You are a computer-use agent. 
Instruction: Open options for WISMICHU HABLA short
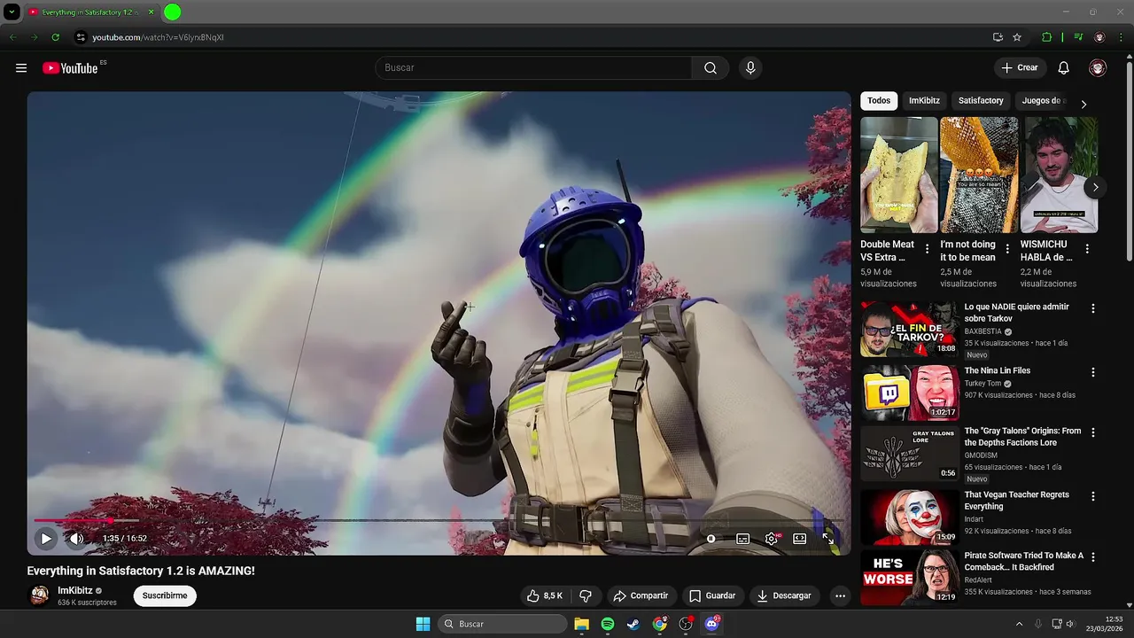(x=1087, y=249)
